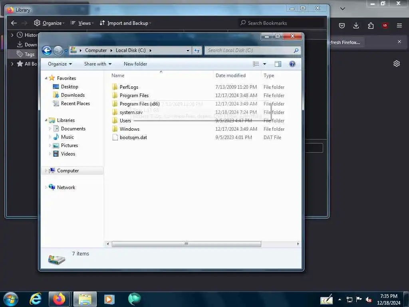Switch to Firefox on the taskbar
Viewport: 409px width, 307px height.
click(x=59, y=299)
